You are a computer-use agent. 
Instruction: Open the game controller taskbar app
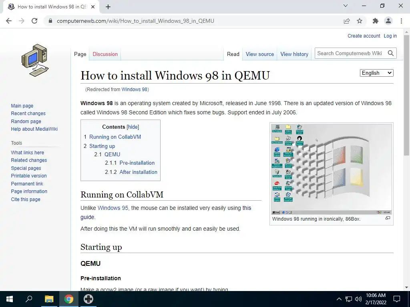click(88, 299)
